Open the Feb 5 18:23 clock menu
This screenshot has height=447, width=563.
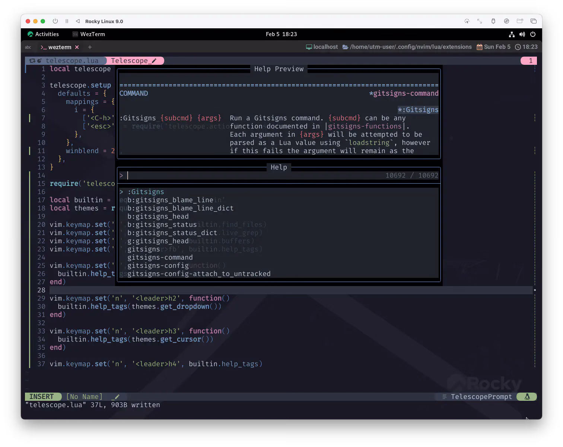(281, 34)
